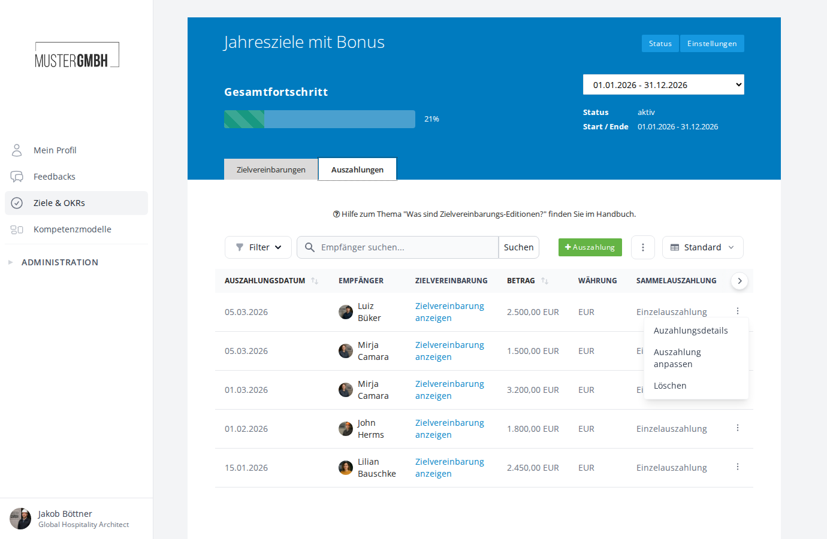Click amount 2.500,00 EUR
The height and width of the screenshot is (539, 827).
533,312
